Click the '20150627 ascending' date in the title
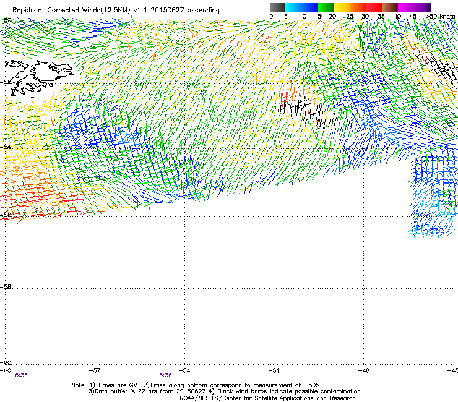 [x=185, y=11]
